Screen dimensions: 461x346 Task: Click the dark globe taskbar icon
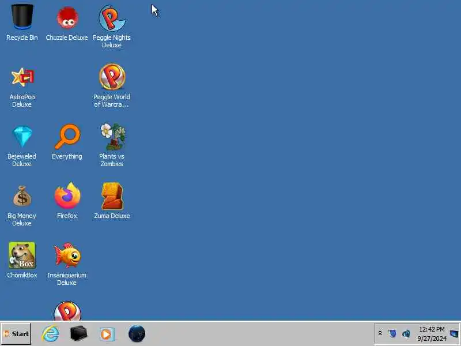[x=137, y=334]
